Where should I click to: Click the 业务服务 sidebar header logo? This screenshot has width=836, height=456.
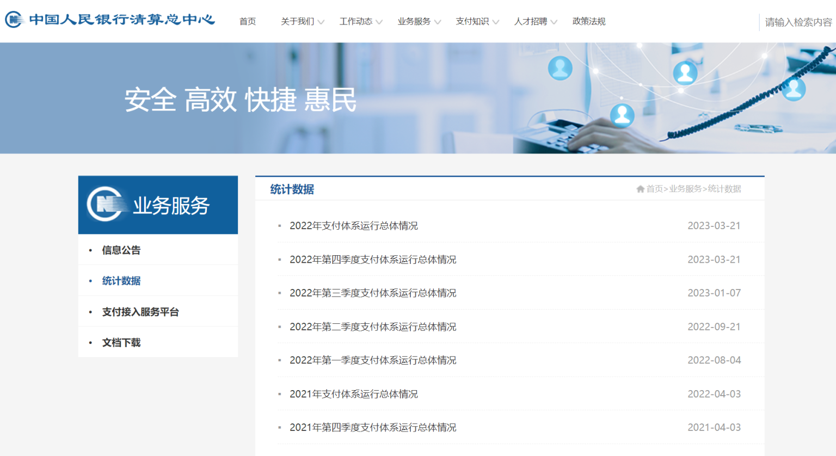pos(104,204)
